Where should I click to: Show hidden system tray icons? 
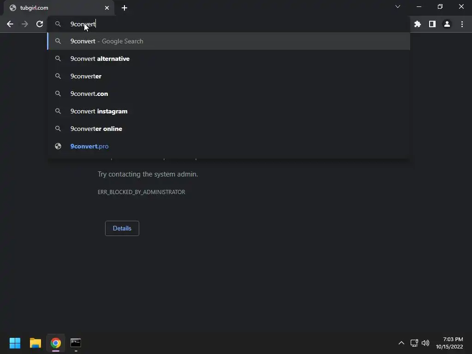[x=401, y=343]
